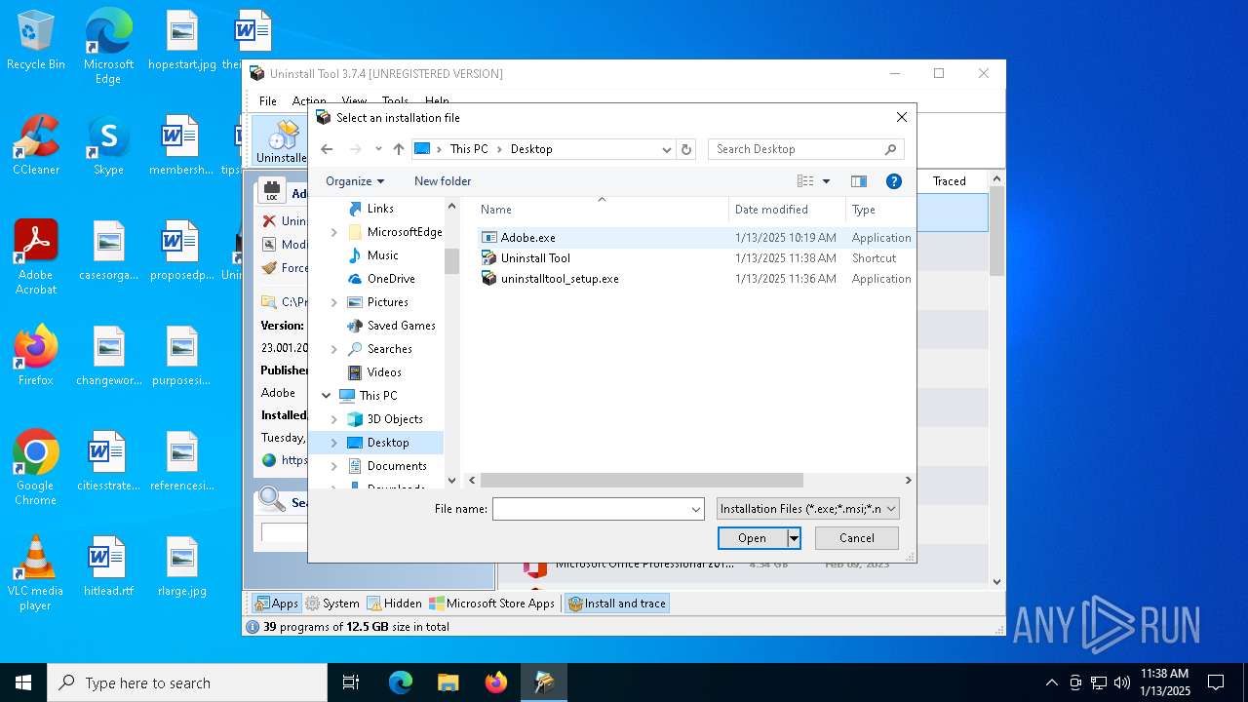
Task: Click the Uninstaller toolbar icon
Action: [x=282, y=141]
